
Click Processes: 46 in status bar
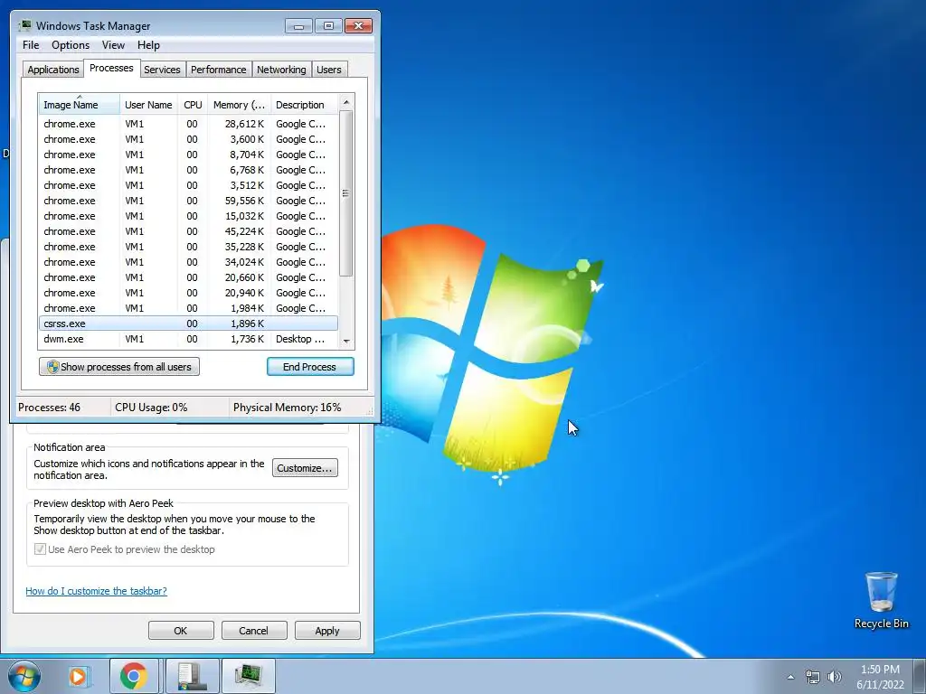tap(49, 408)
